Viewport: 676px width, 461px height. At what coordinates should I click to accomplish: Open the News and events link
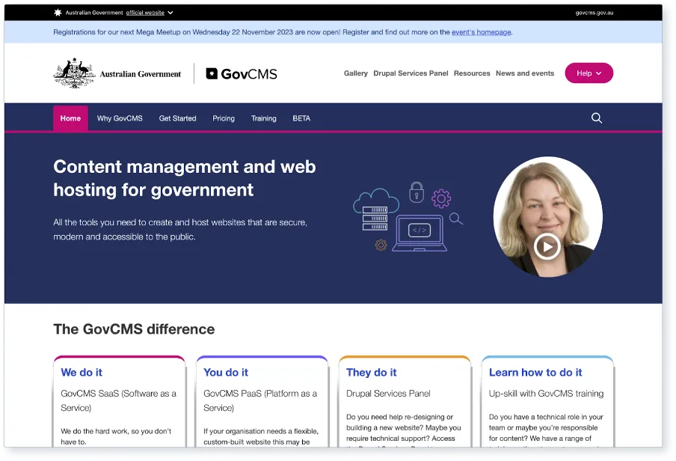click(x=524, y=73)
